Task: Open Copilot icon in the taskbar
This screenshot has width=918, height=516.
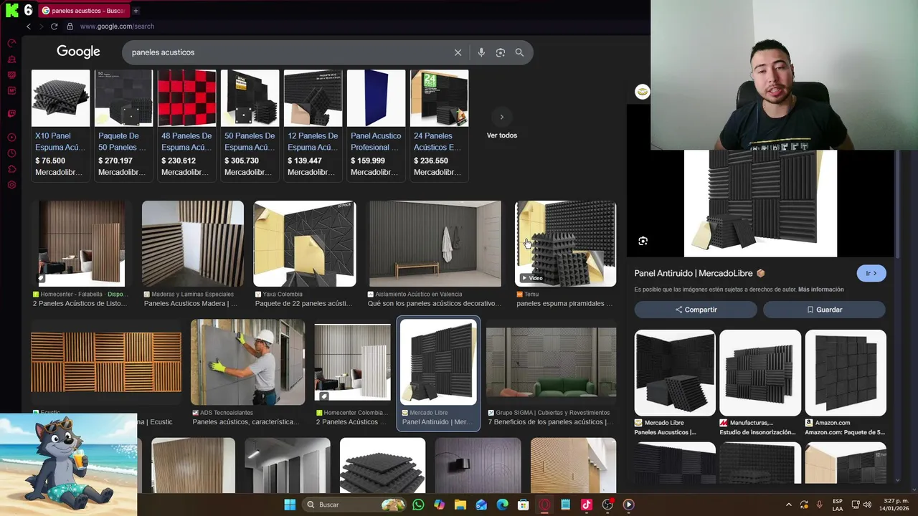Action: point(439,505)
